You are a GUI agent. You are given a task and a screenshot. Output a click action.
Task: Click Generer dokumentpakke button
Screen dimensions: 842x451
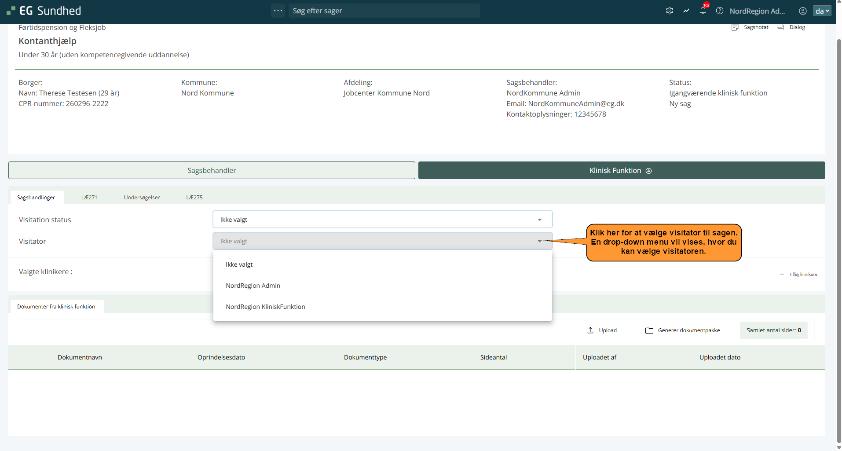pos(683,330)
